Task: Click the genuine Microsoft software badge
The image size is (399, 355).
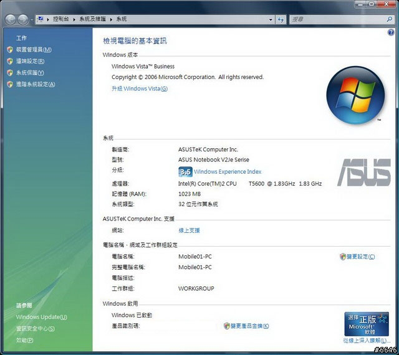Action: pyautogui.click(x=367, y=324)
